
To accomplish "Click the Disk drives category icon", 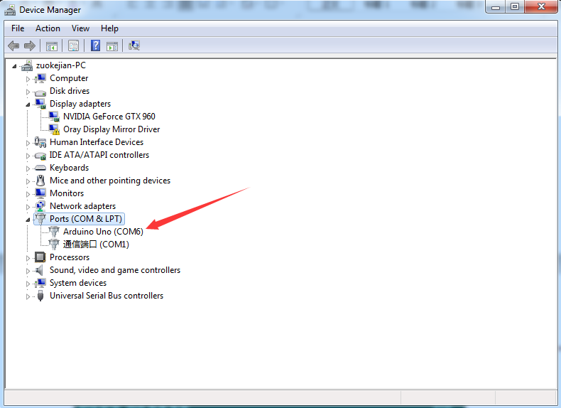I will coord(40,92).
